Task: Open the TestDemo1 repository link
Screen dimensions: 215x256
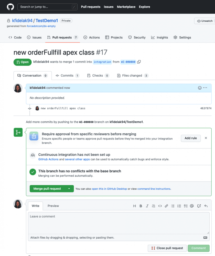Action: [47, 20]
